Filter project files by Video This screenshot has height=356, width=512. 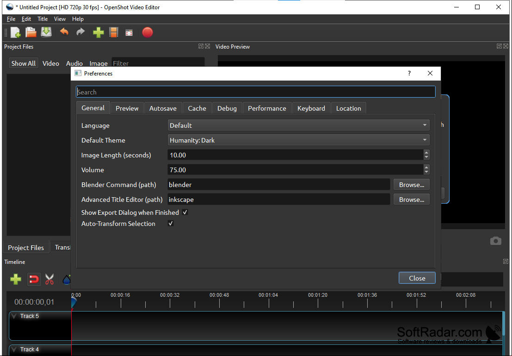[x=51, y=63]
